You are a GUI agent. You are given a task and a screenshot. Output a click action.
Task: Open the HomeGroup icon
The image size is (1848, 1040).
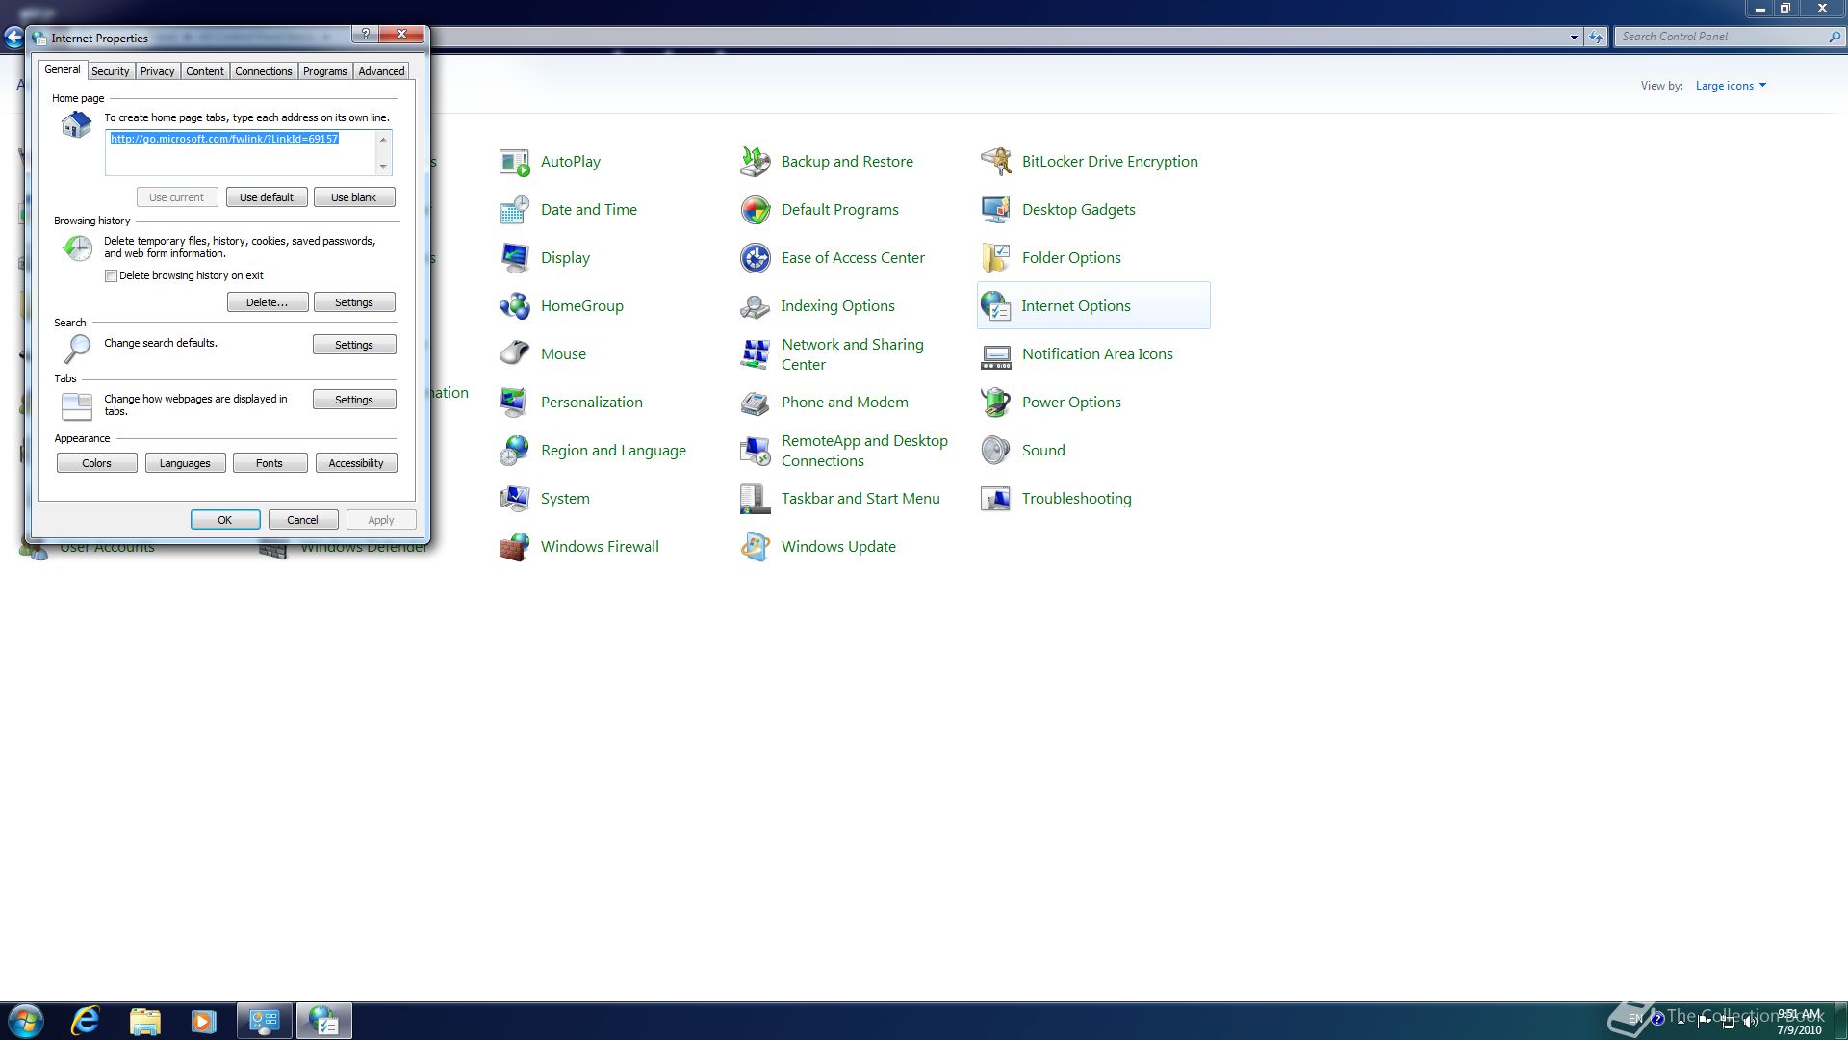[x=515, y=306]
